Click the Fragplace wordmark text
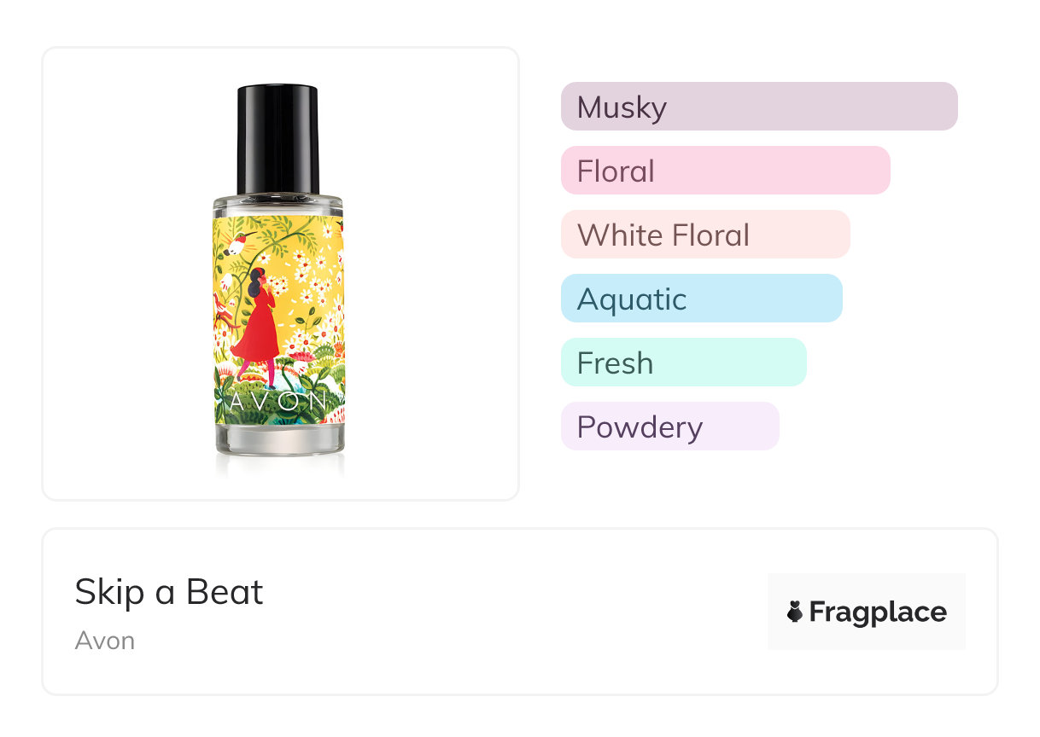 878,612
